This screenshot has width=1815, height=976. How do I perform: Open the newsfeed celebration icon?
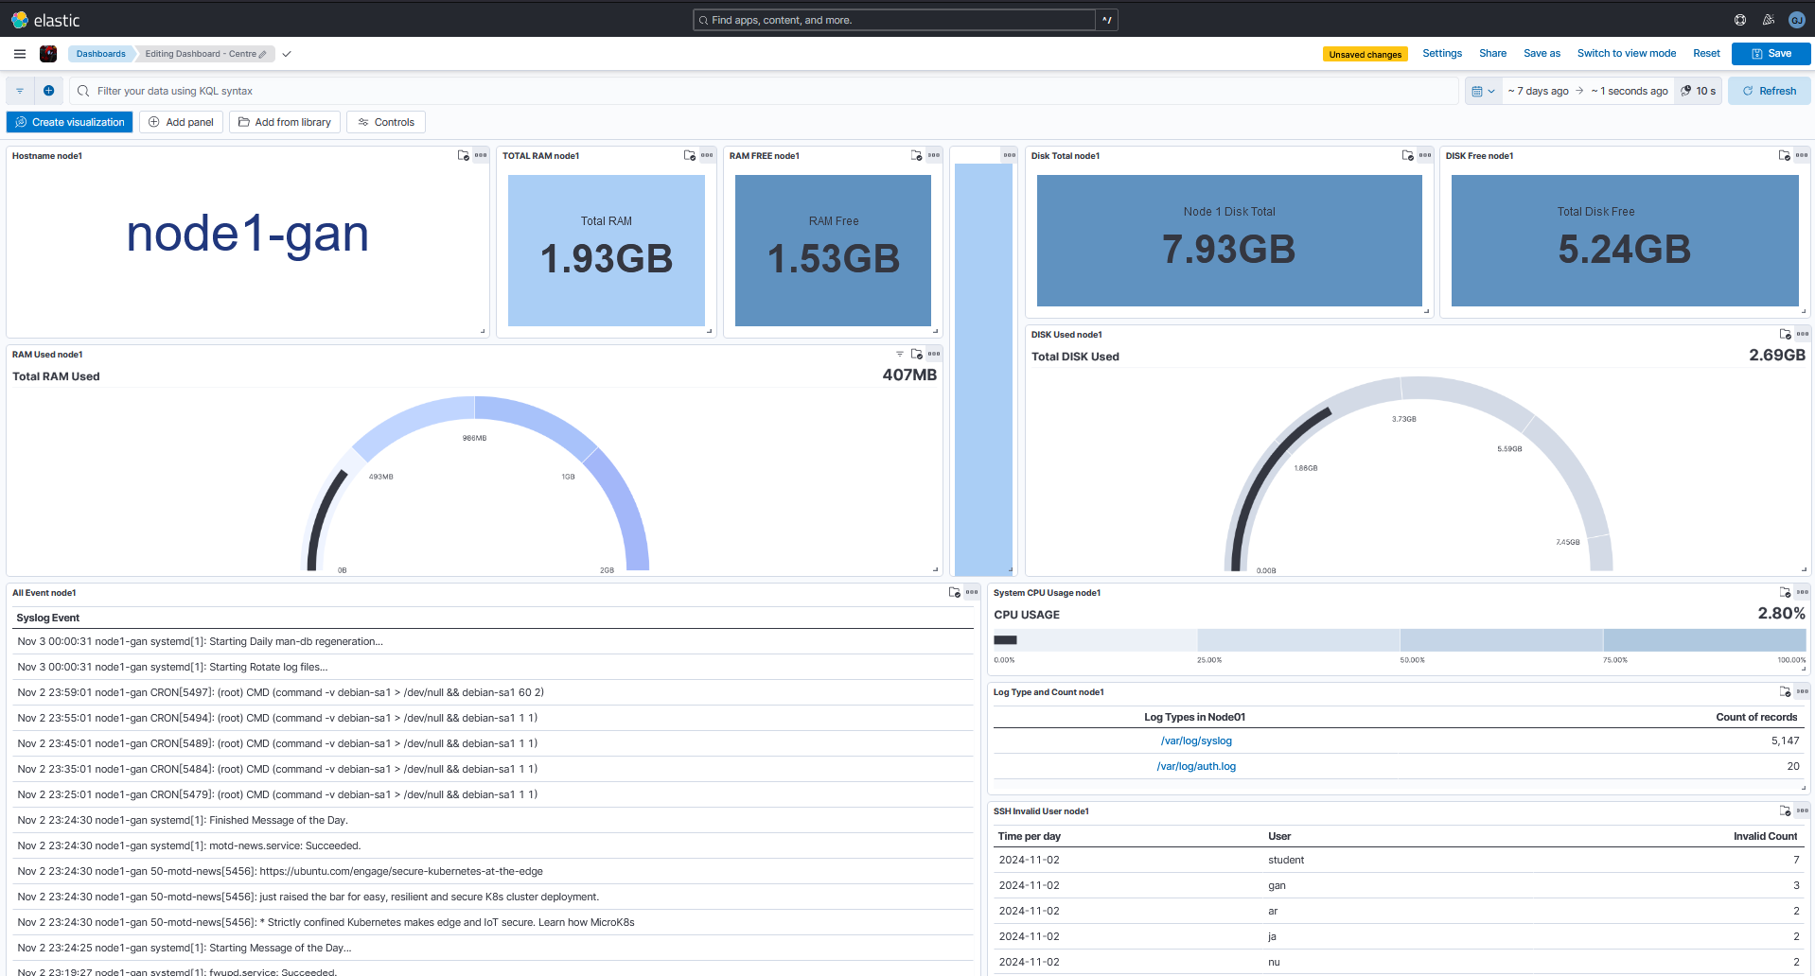[1768, 20]
